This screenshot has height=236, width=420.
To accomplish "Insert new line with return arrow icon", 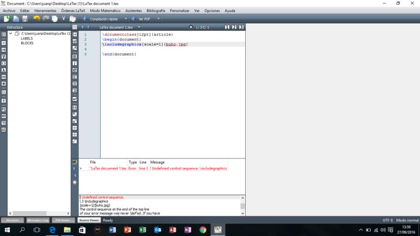I will (75, 99).
